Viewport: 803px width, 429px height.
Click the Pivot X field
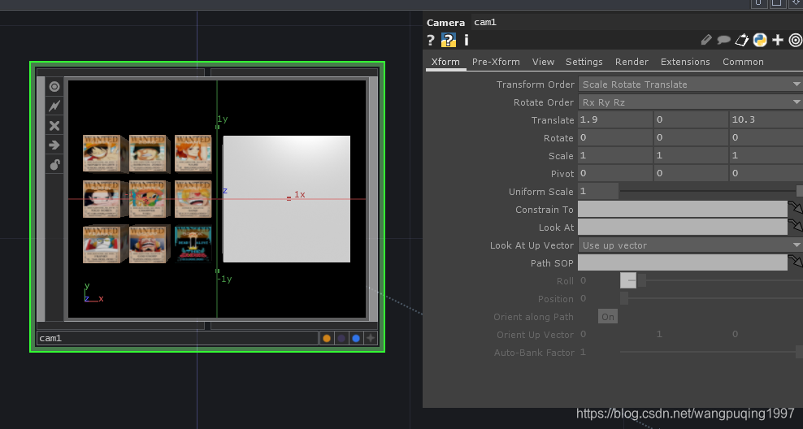tap(615, 174)
